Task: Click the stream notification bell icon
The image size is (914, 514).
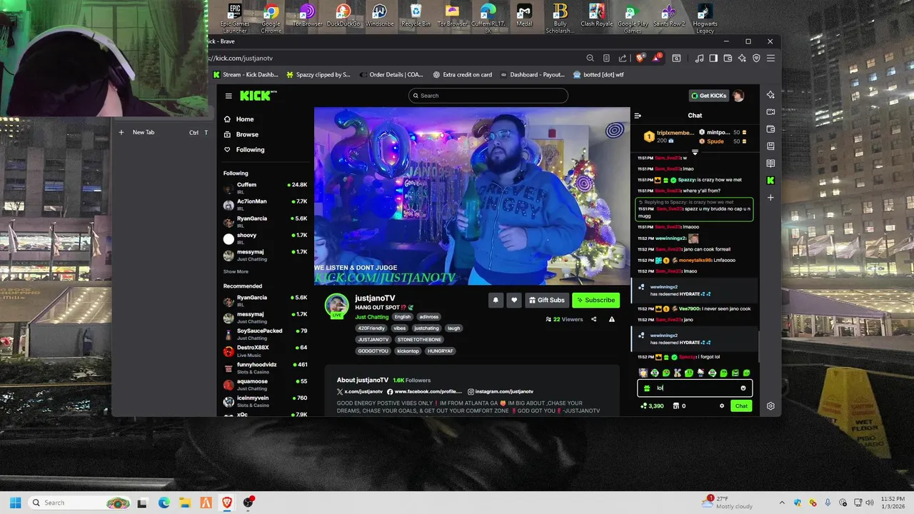Action: click(x=496, y=301)
